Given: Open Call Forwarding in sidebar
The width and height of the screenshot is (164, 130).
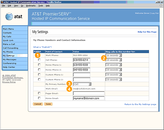Looking at the screenshot, I should 15,48.
